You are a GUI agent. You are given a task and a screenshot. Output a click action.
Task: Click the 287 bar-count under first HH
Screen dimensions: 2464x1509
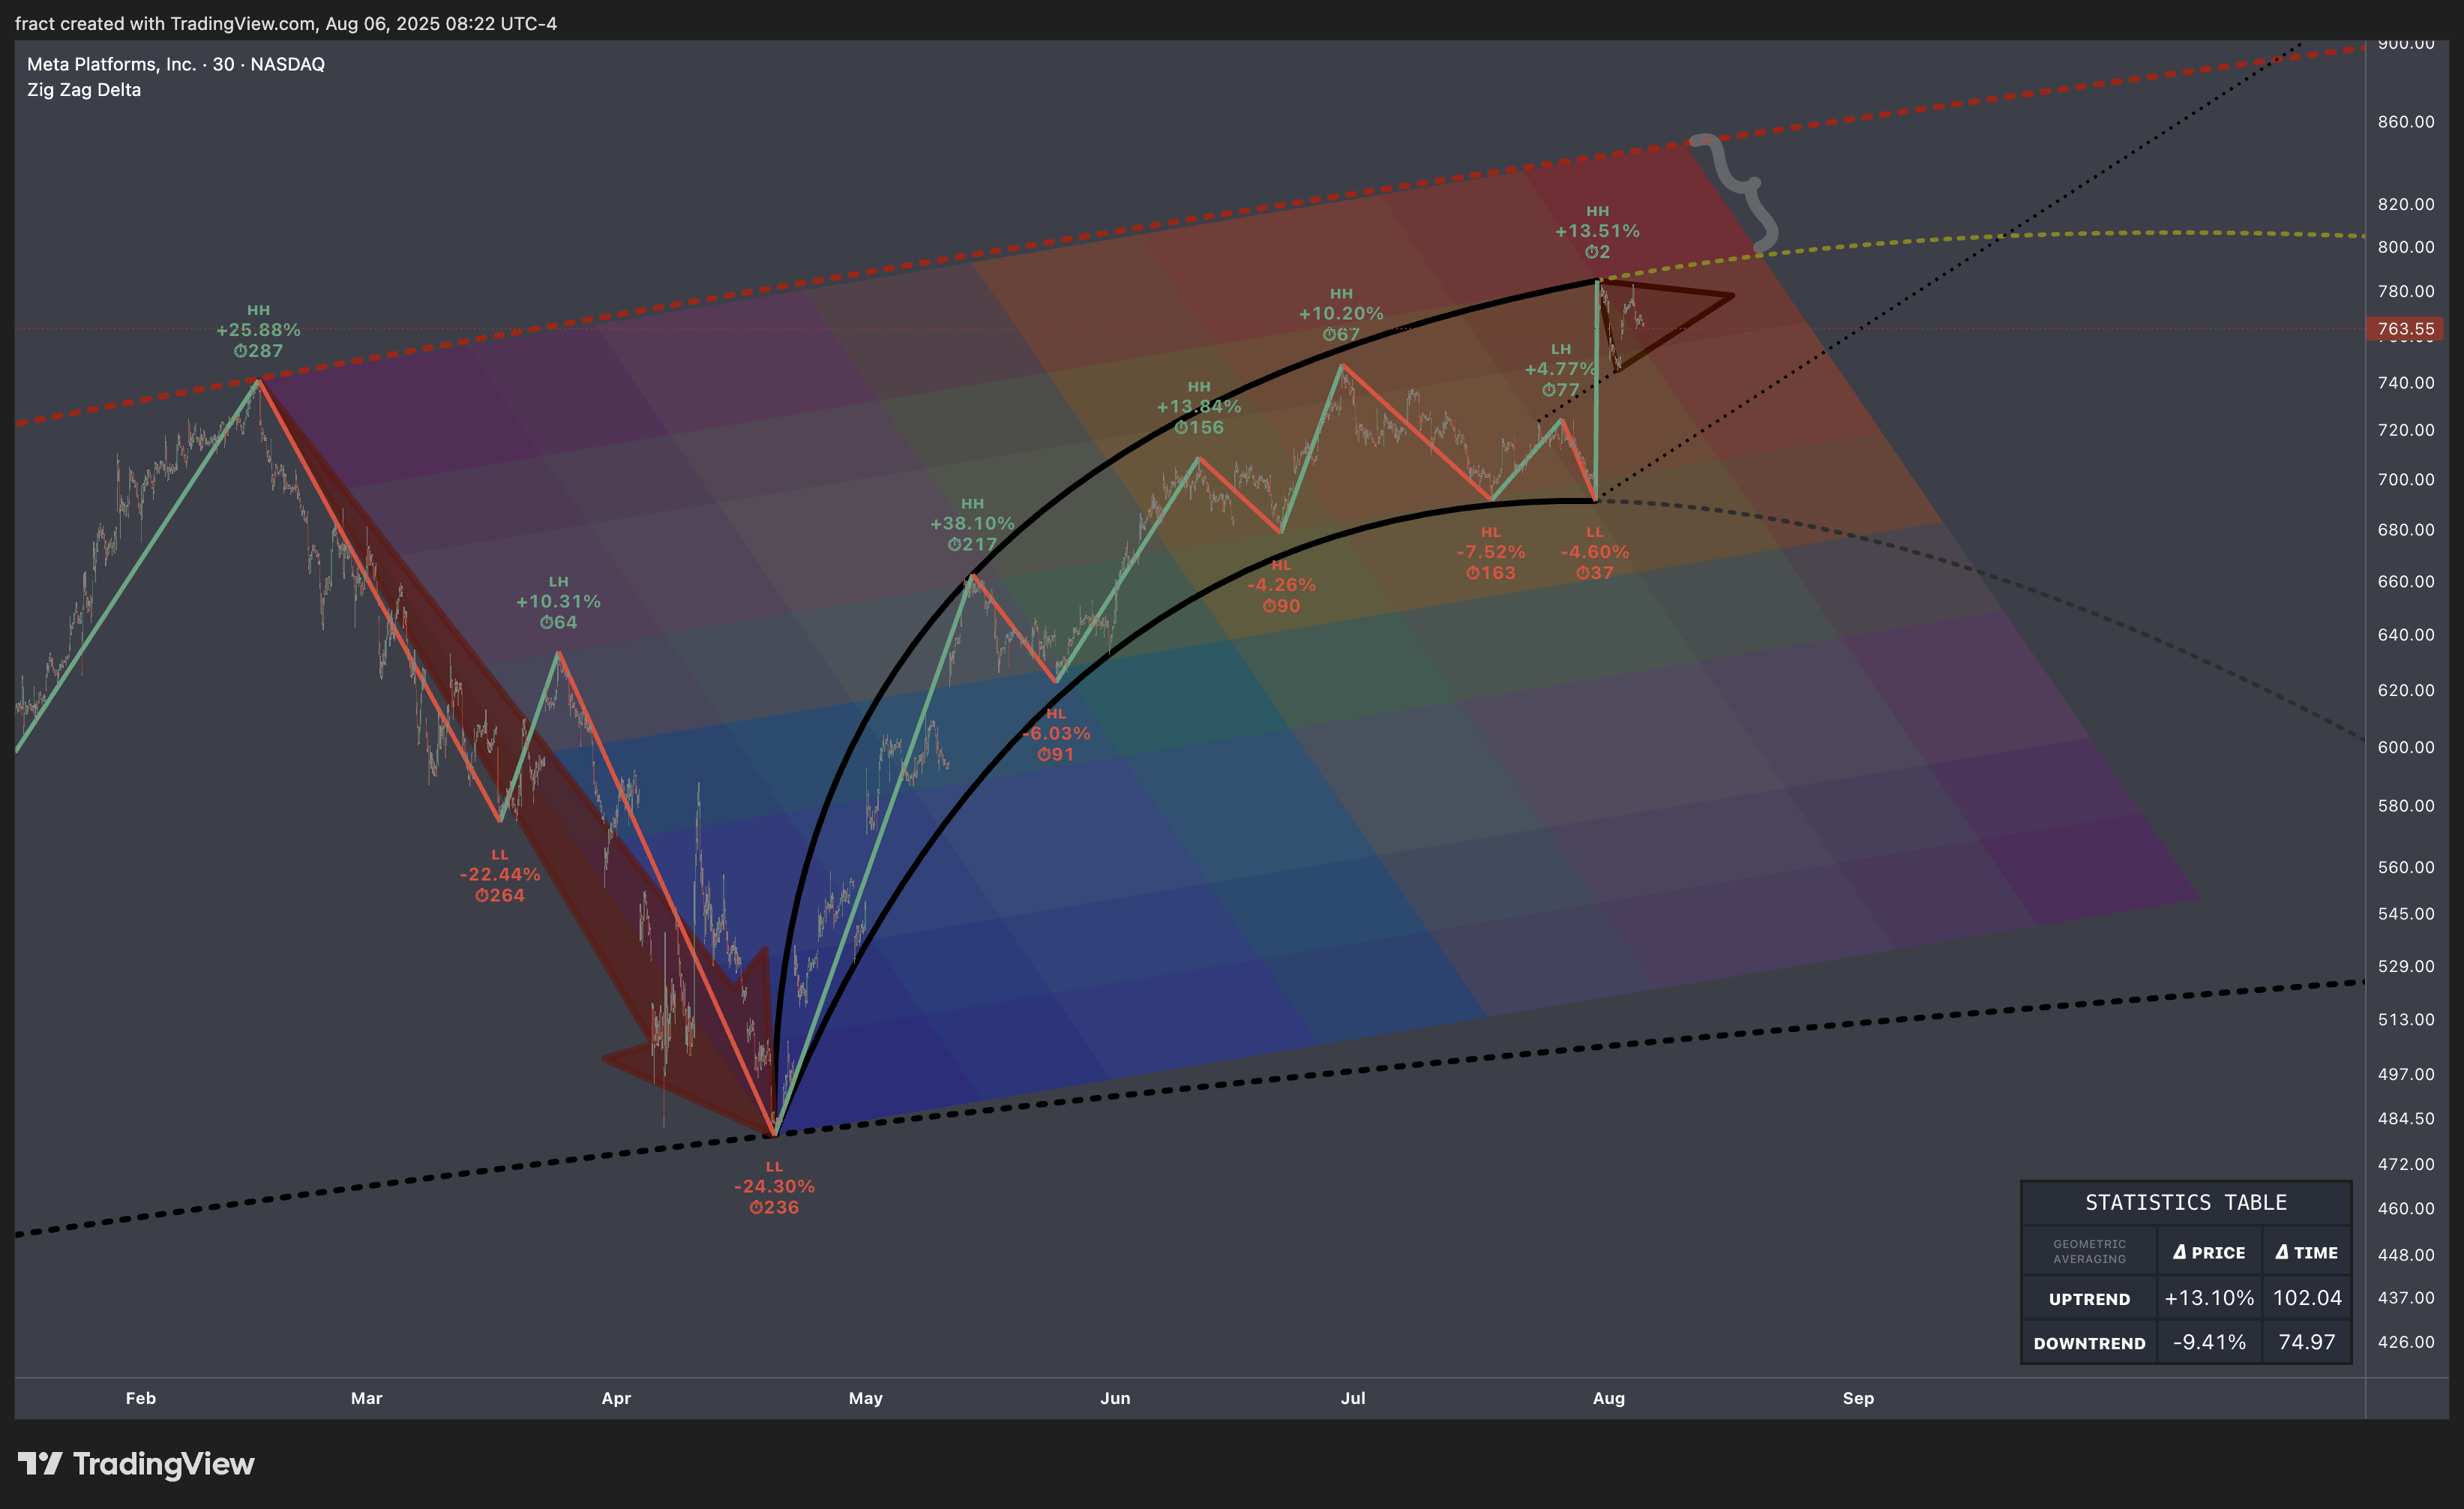tap(258, 351)
